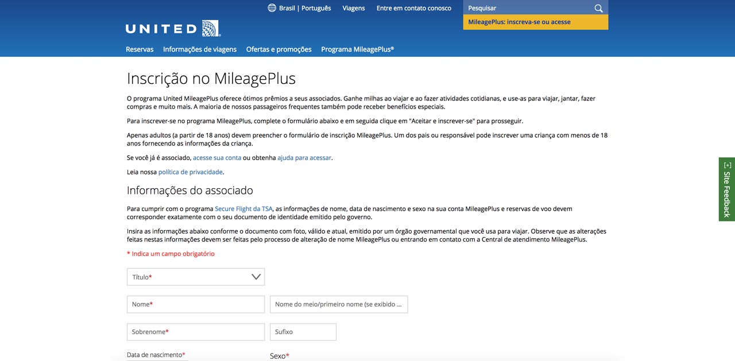Follow the 'acesse sua conta' link
This screenshot has width=735, height=361.
(x=217, y=158)
